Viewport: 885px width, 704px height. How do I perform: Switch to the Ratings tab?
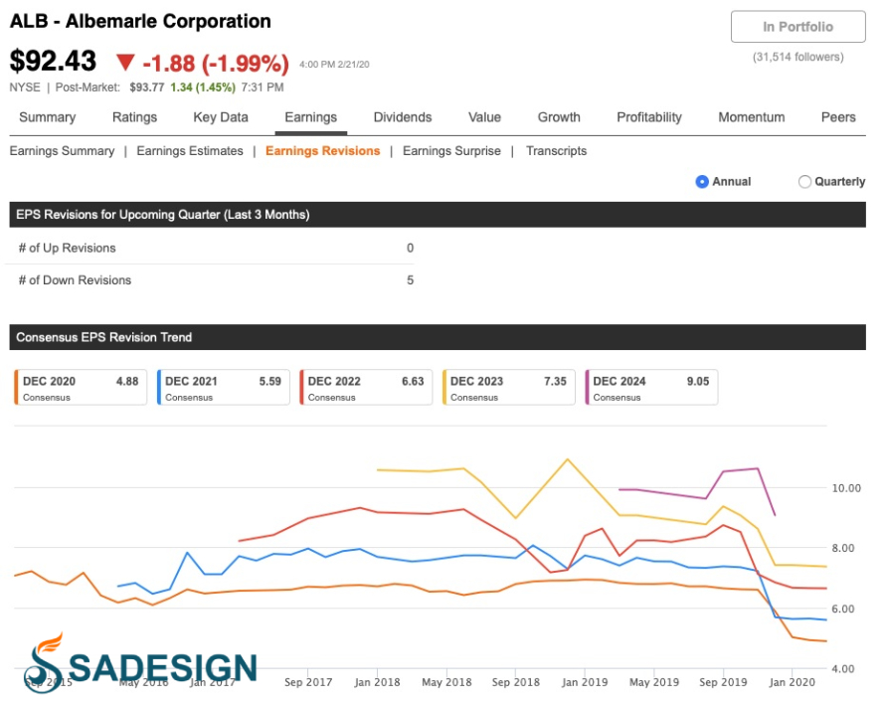click(135, 117)
